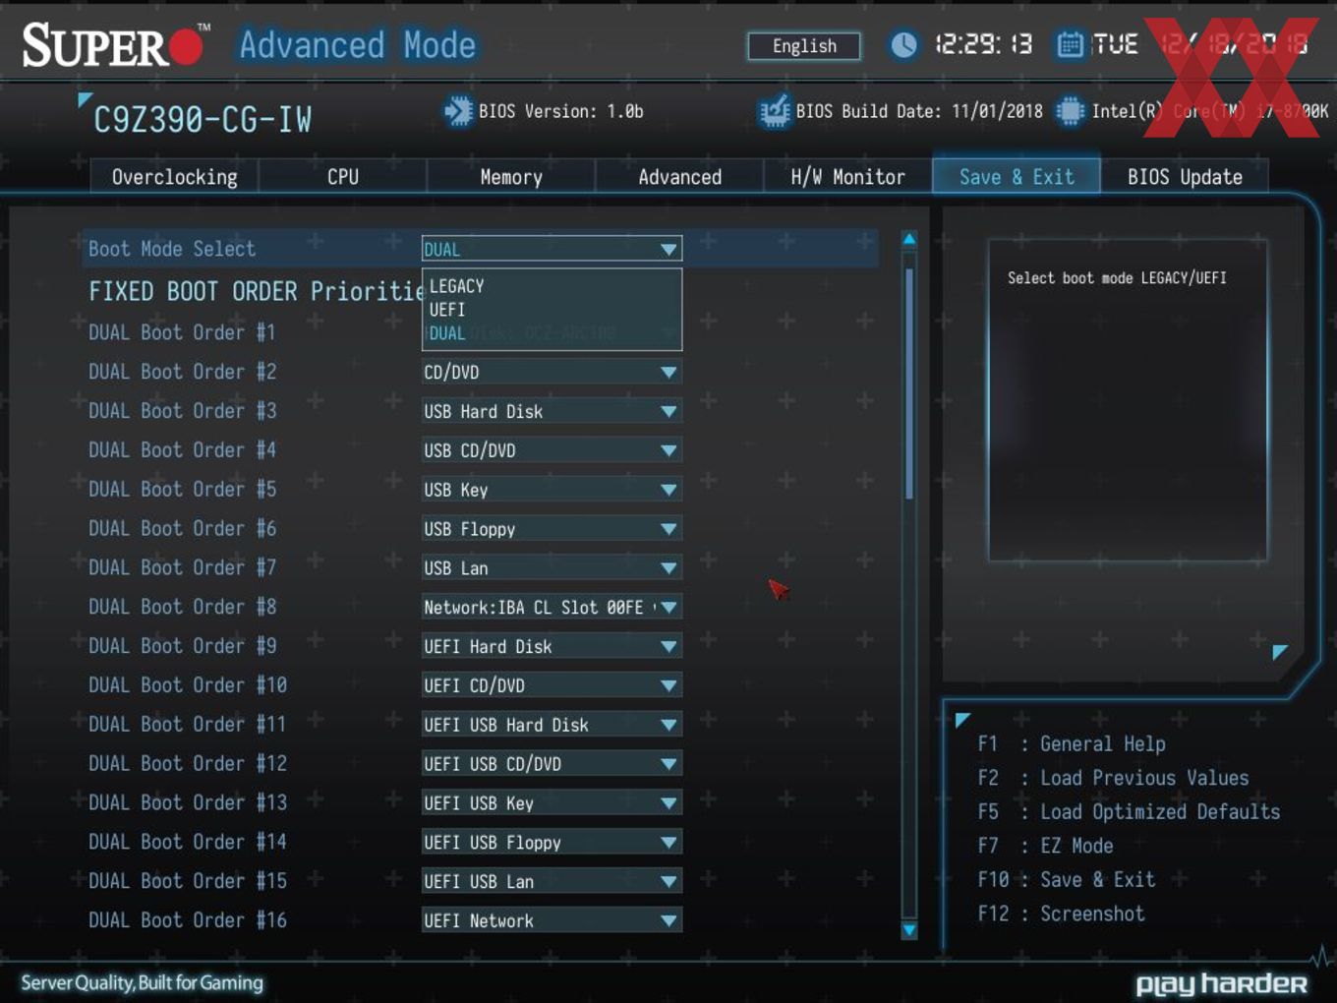Go to the Advanced tab
The image size is (1337, 1003).
pos(679,177)
